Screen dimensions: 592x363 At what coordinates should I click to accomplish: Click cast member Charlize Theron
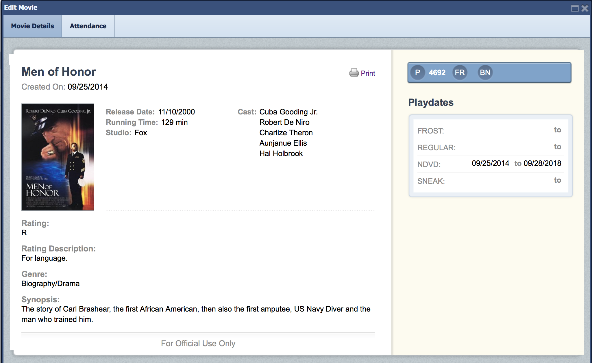click(x=286, y=133)
